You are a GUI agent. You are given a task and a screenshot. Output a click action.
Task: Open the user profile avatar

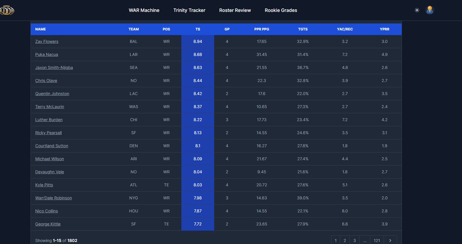(x=430, y=10)
